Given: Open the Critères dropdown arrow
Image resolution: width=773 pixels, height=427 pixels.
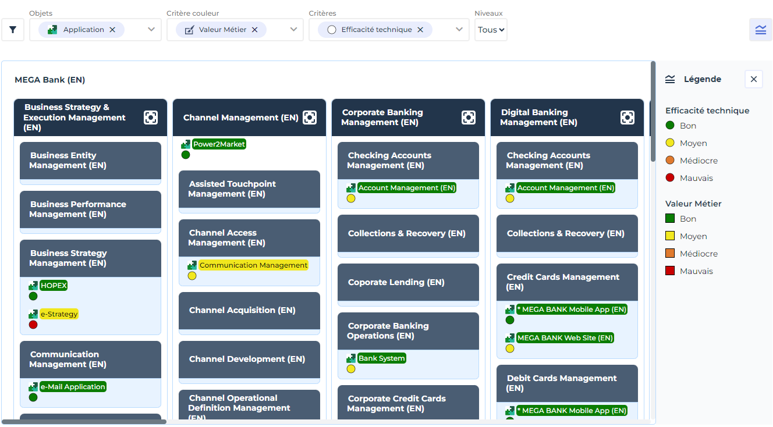Looking at the screenshot, I should (x=459, y=30).
